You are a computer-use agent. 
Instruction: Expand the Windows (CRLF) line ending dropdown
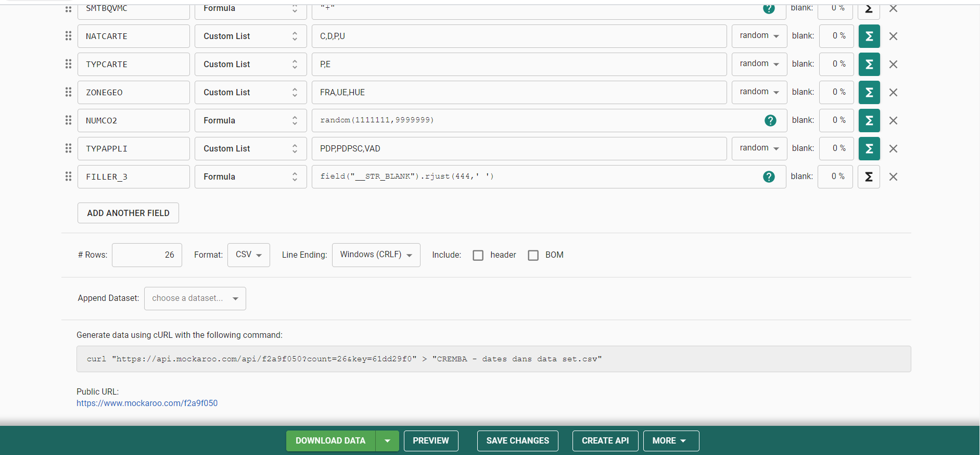tap(376, 255)
